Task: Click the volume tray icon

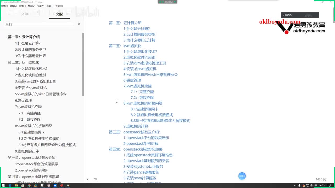Action: [312, 185]
